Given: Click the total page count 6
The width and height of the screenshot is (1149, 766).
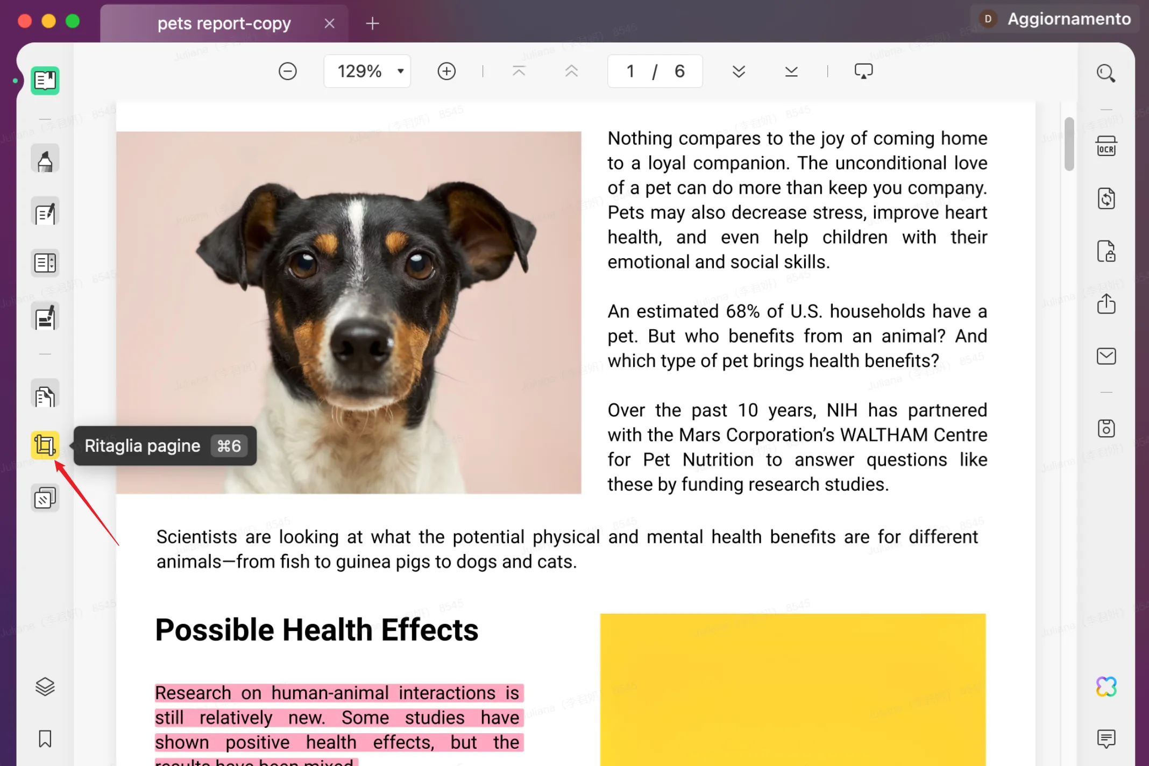Looking at the screenshot, I should (679, 71).
